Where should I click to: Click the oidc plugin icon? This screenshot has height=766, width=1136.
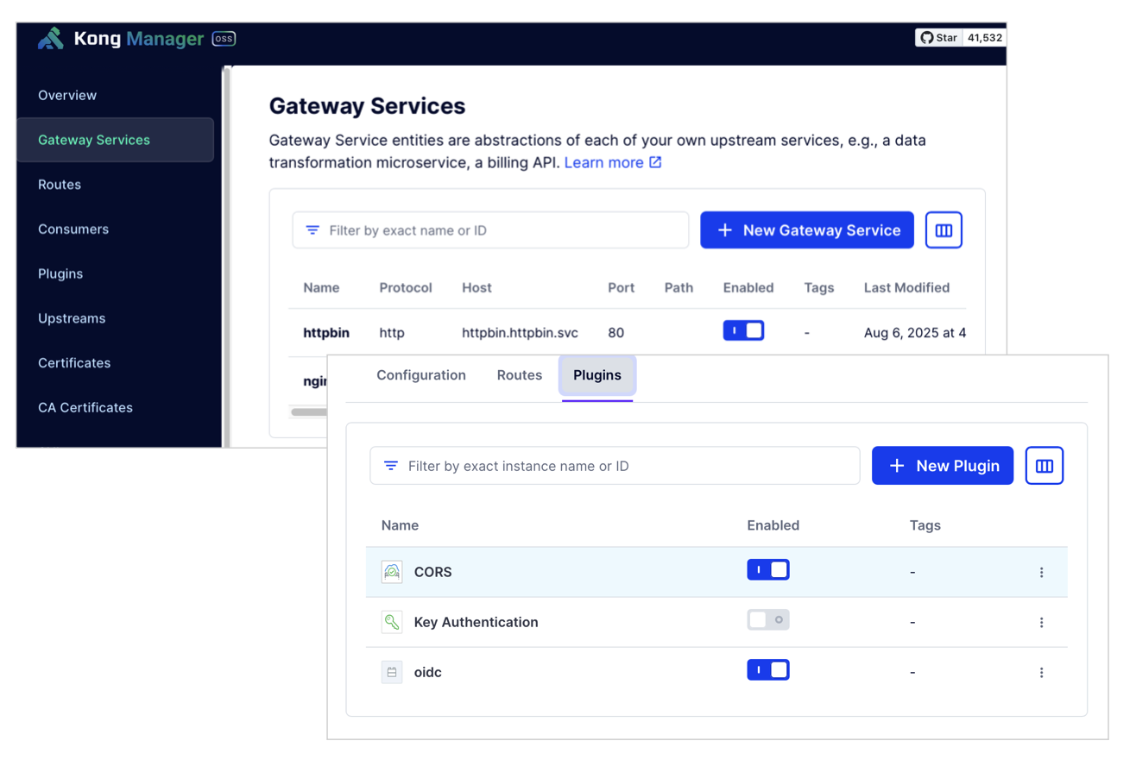391,671
